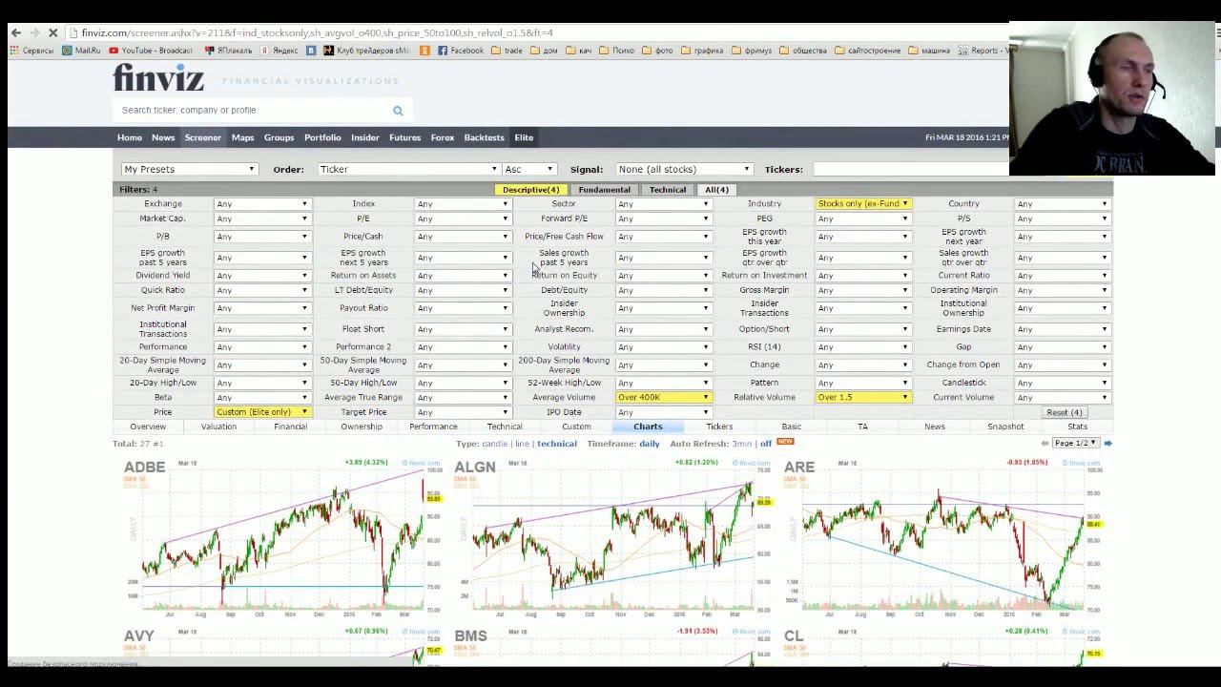Open the ADBE ticker link
1221x687 pixels.
click(x=144, y=467)
